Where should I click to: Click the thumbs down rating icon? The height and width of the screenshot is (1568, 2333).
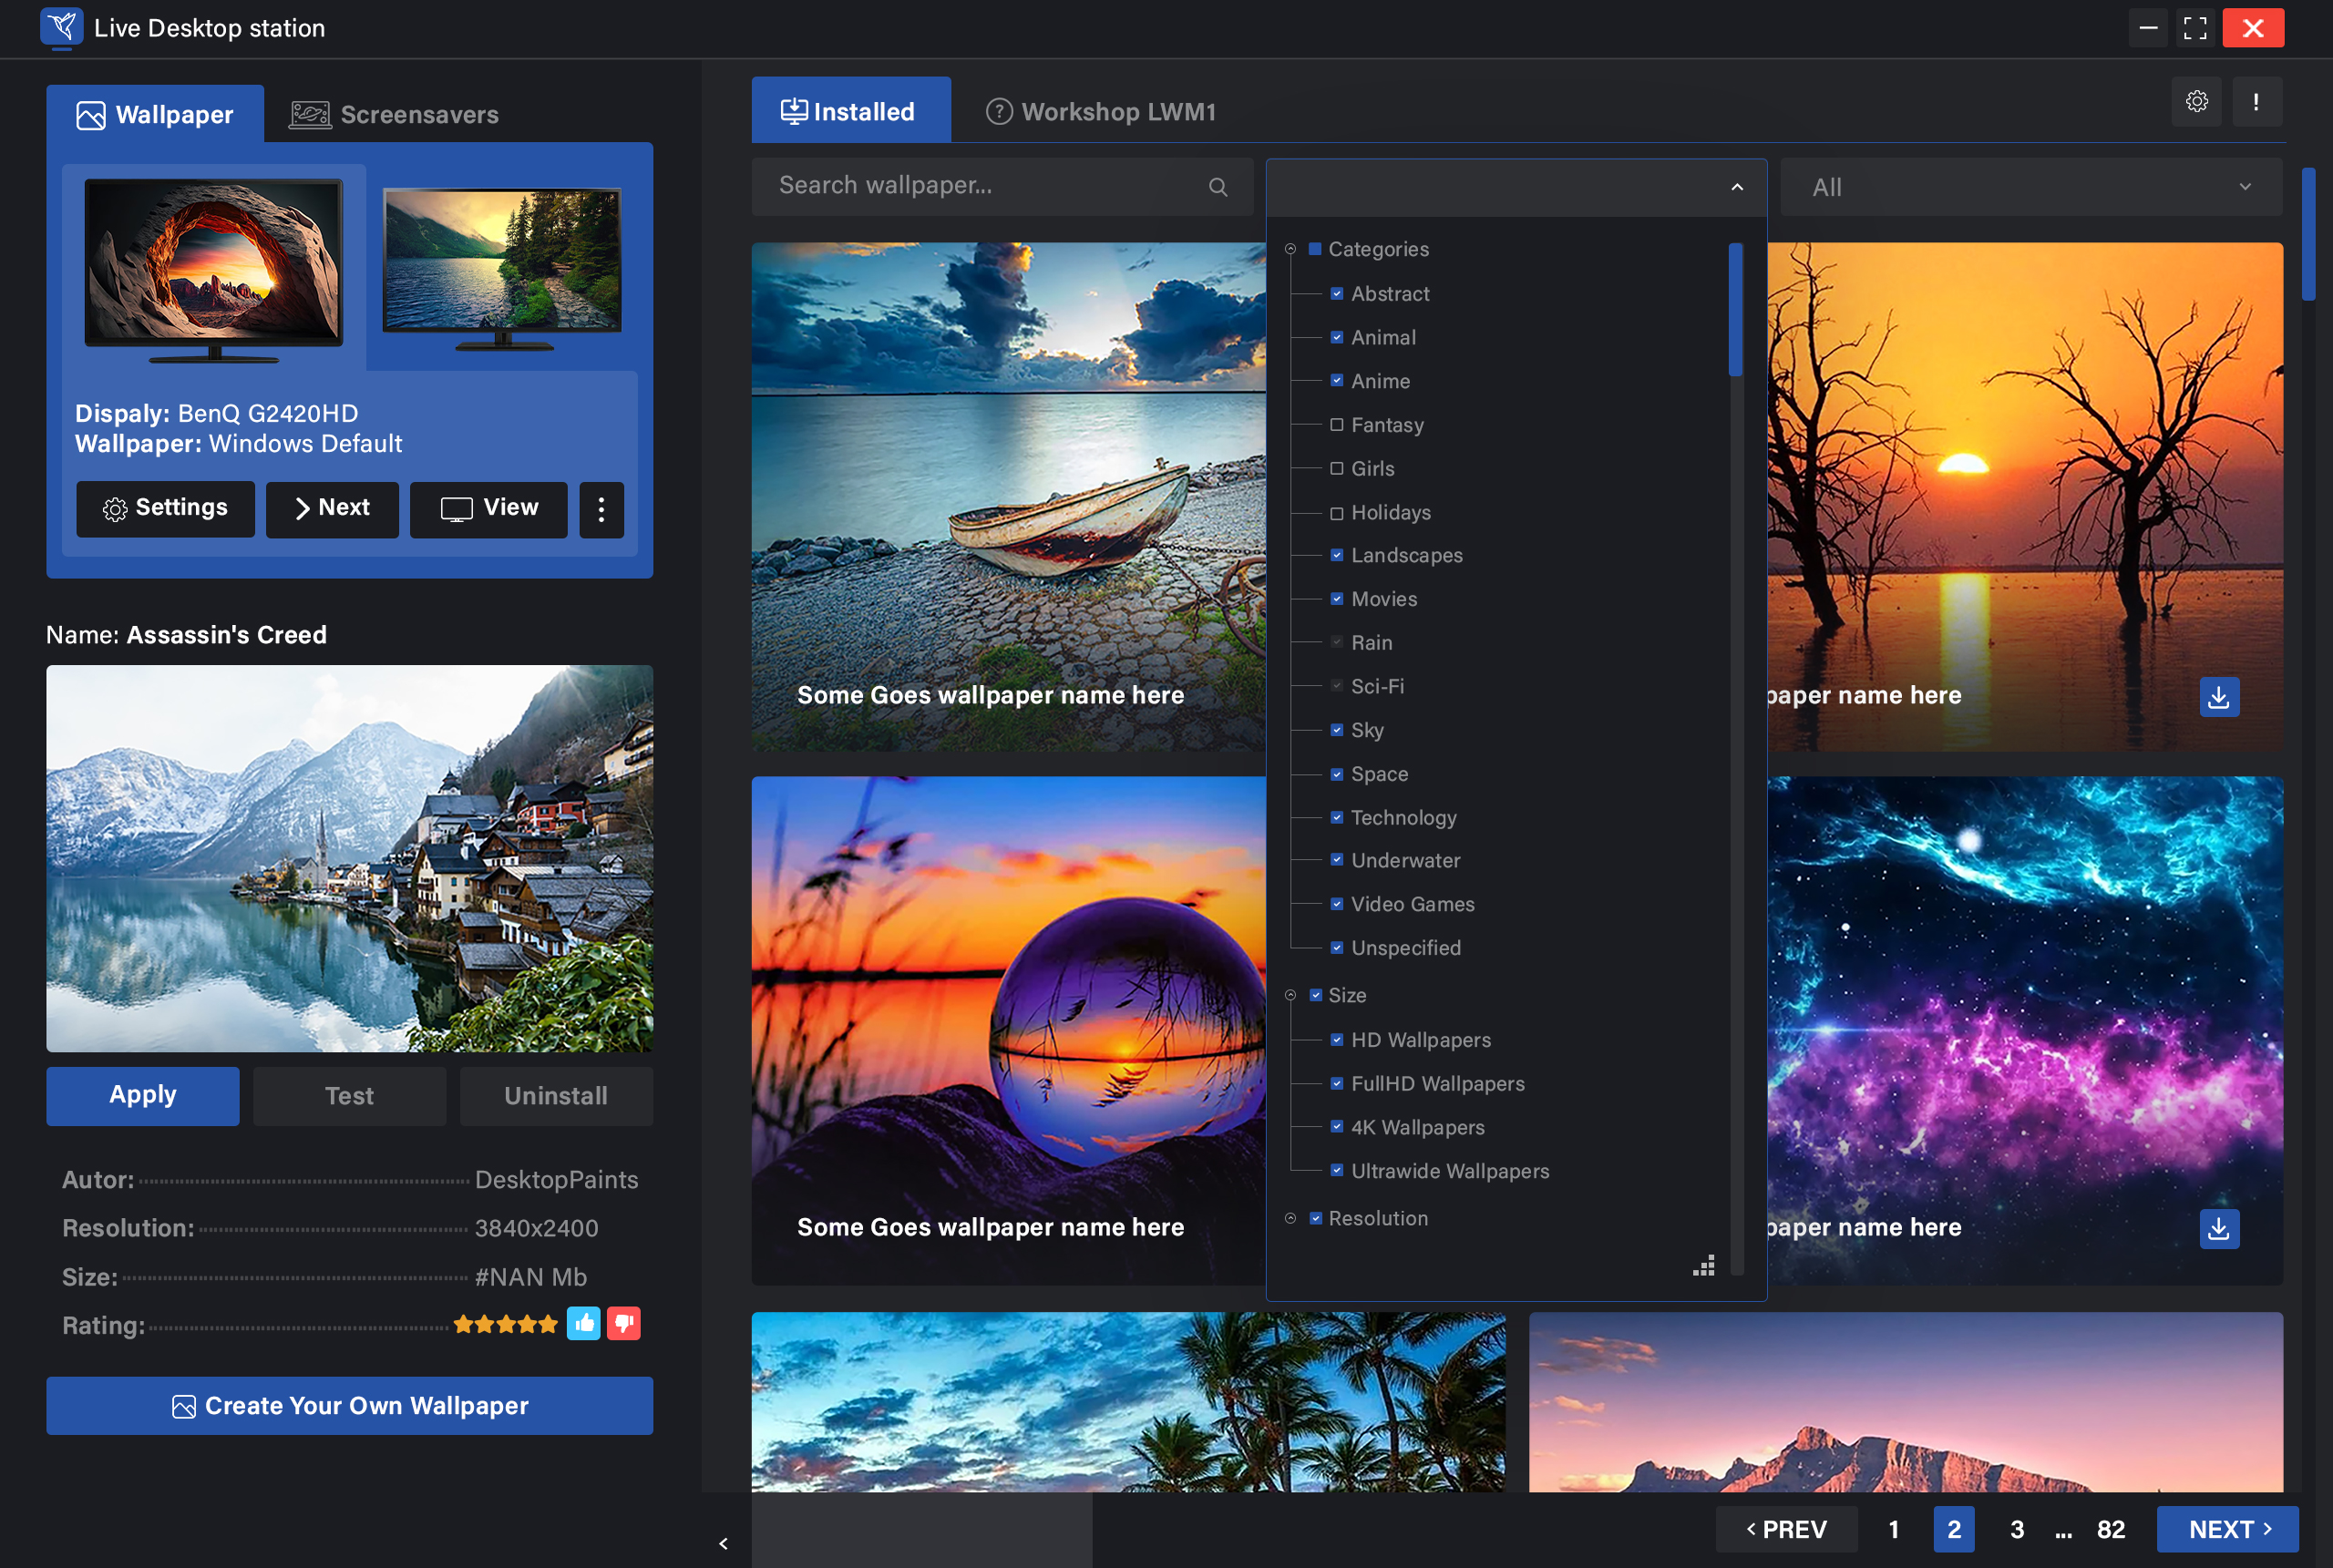pos(623,1323)
